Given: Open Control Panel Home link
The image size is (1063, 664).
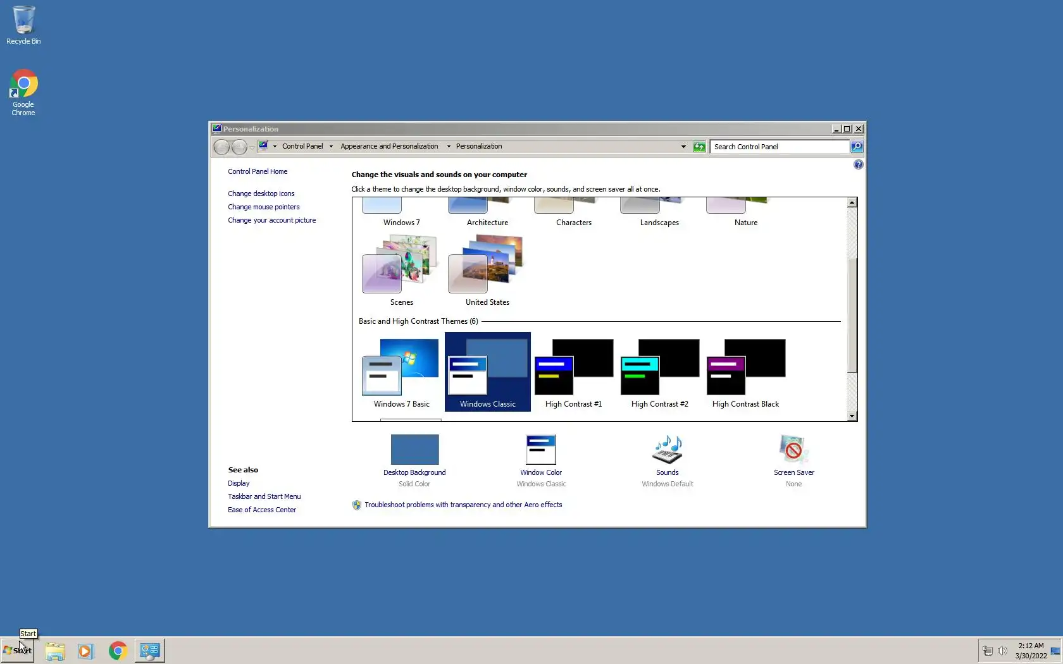Looking at the screenshot, I should [x=258, y=171].
